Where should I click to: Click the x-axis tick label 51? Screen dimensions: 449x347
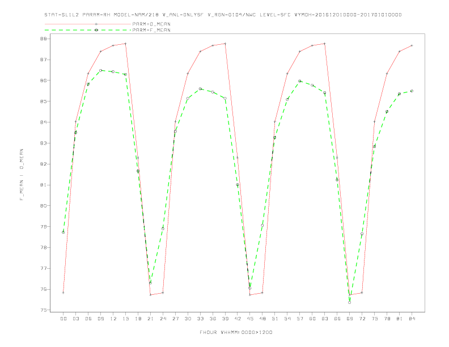(x=275, y=319)
